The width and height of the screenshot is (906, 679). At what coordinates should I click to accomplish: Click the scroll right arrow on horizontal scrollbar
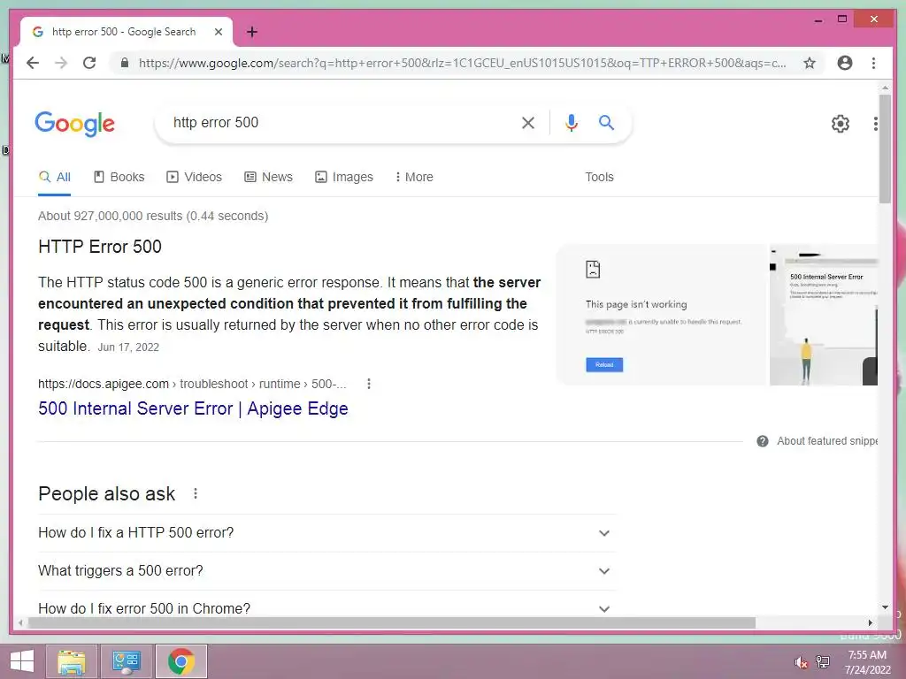point(871,623)
